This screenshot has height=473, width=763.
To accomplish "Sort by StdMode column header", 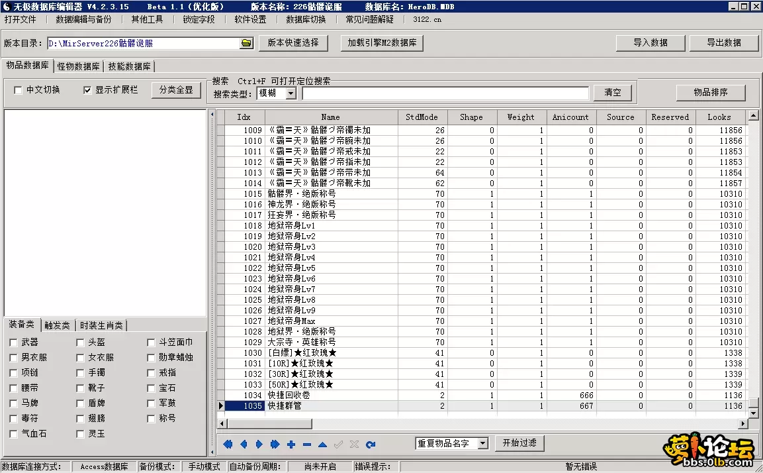I will (x=422, y=117).
